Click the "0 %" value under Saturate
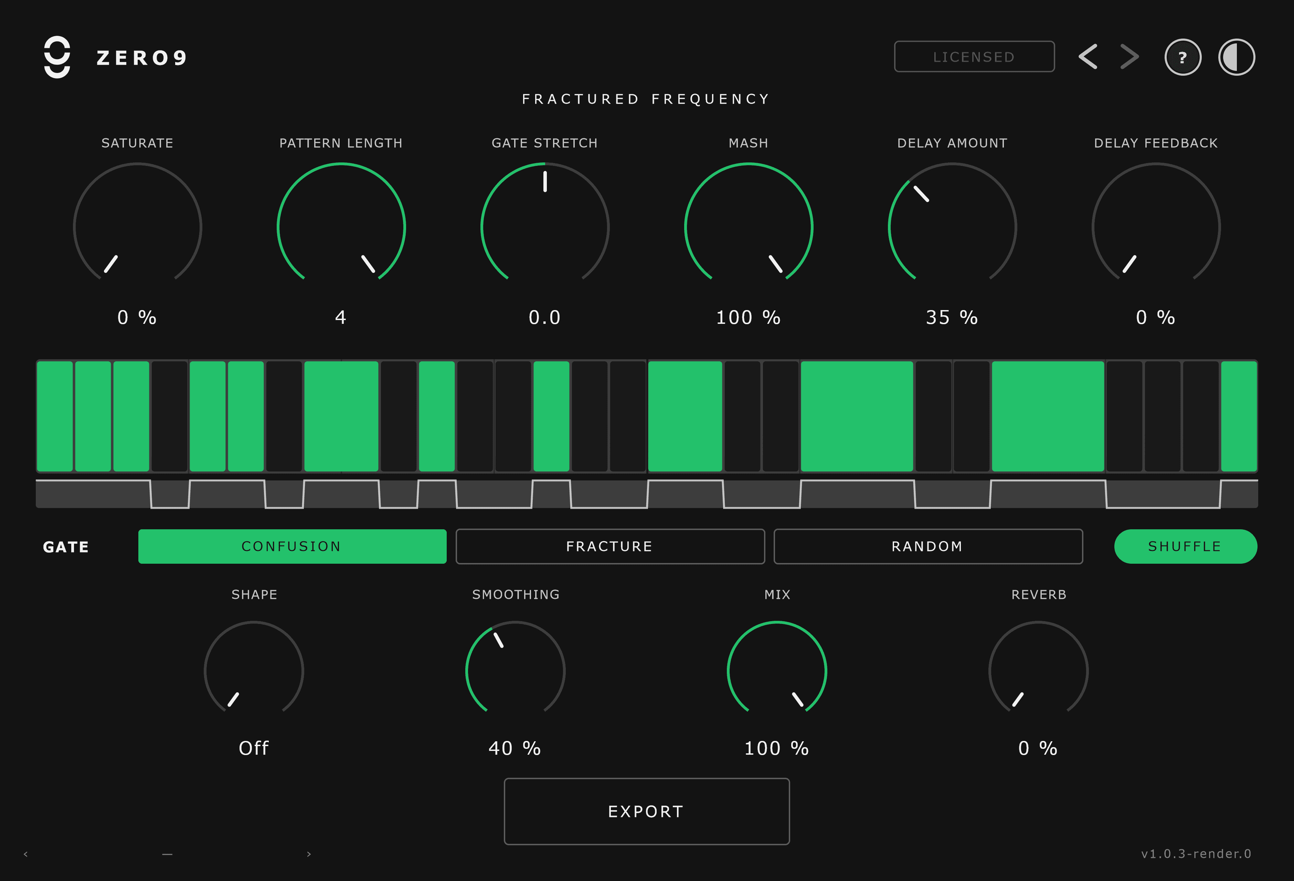 click(x=137, y=317)
